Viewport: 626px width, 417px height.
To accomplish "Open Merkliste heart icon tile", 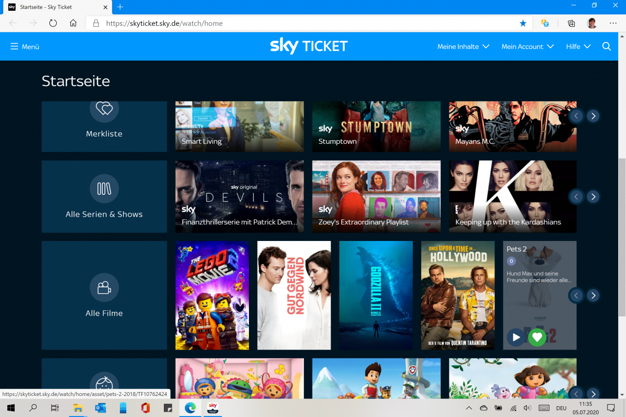I will 104,109.
